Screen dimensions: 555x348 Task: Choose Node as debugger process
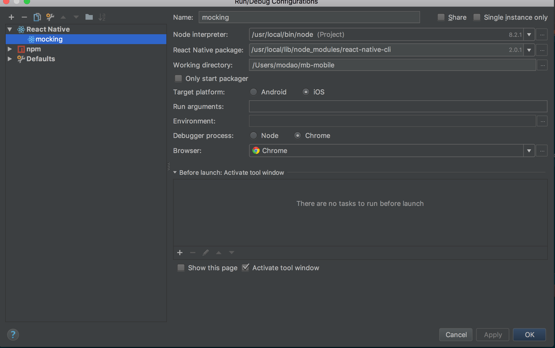point(254,136)
